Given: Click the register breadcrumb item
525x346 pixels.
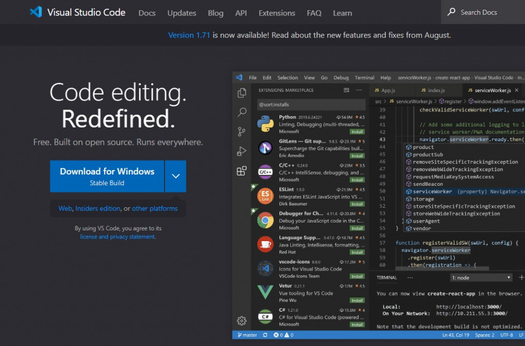Looking at the screenshot, I should click(x=450, y=101).
